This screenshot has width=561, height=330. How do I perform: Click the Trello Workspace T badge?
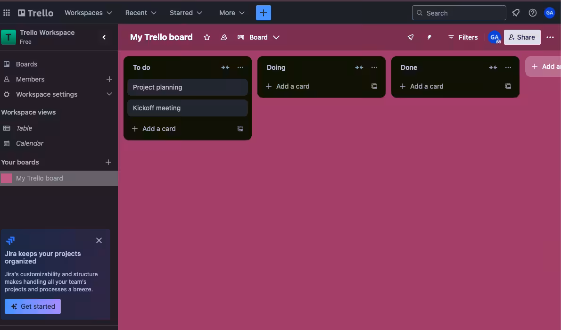coord(8,37)
